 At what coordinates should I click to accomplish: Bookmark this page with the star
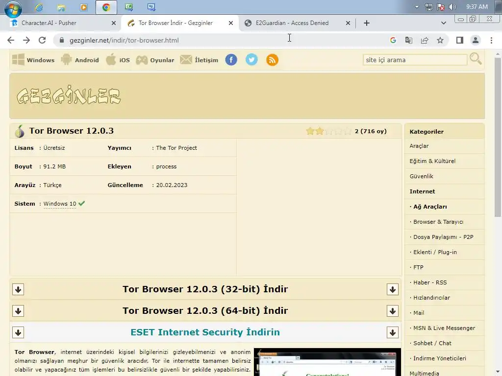(440, 40)
